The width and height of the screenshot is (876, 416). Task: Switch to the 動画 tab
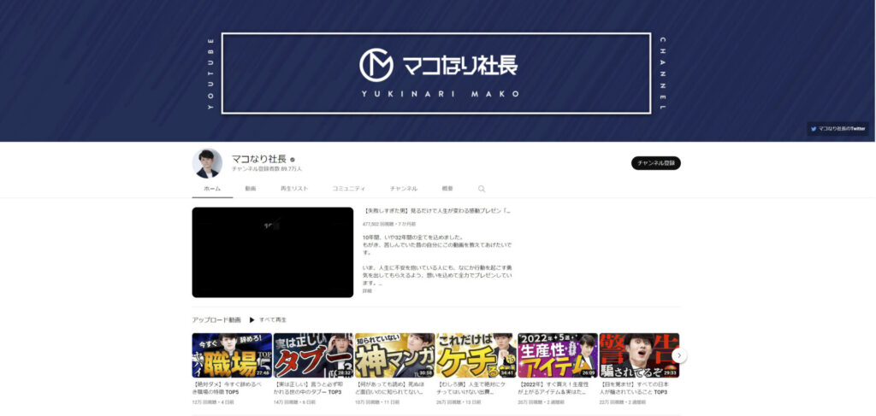click(x=251, y=189)
